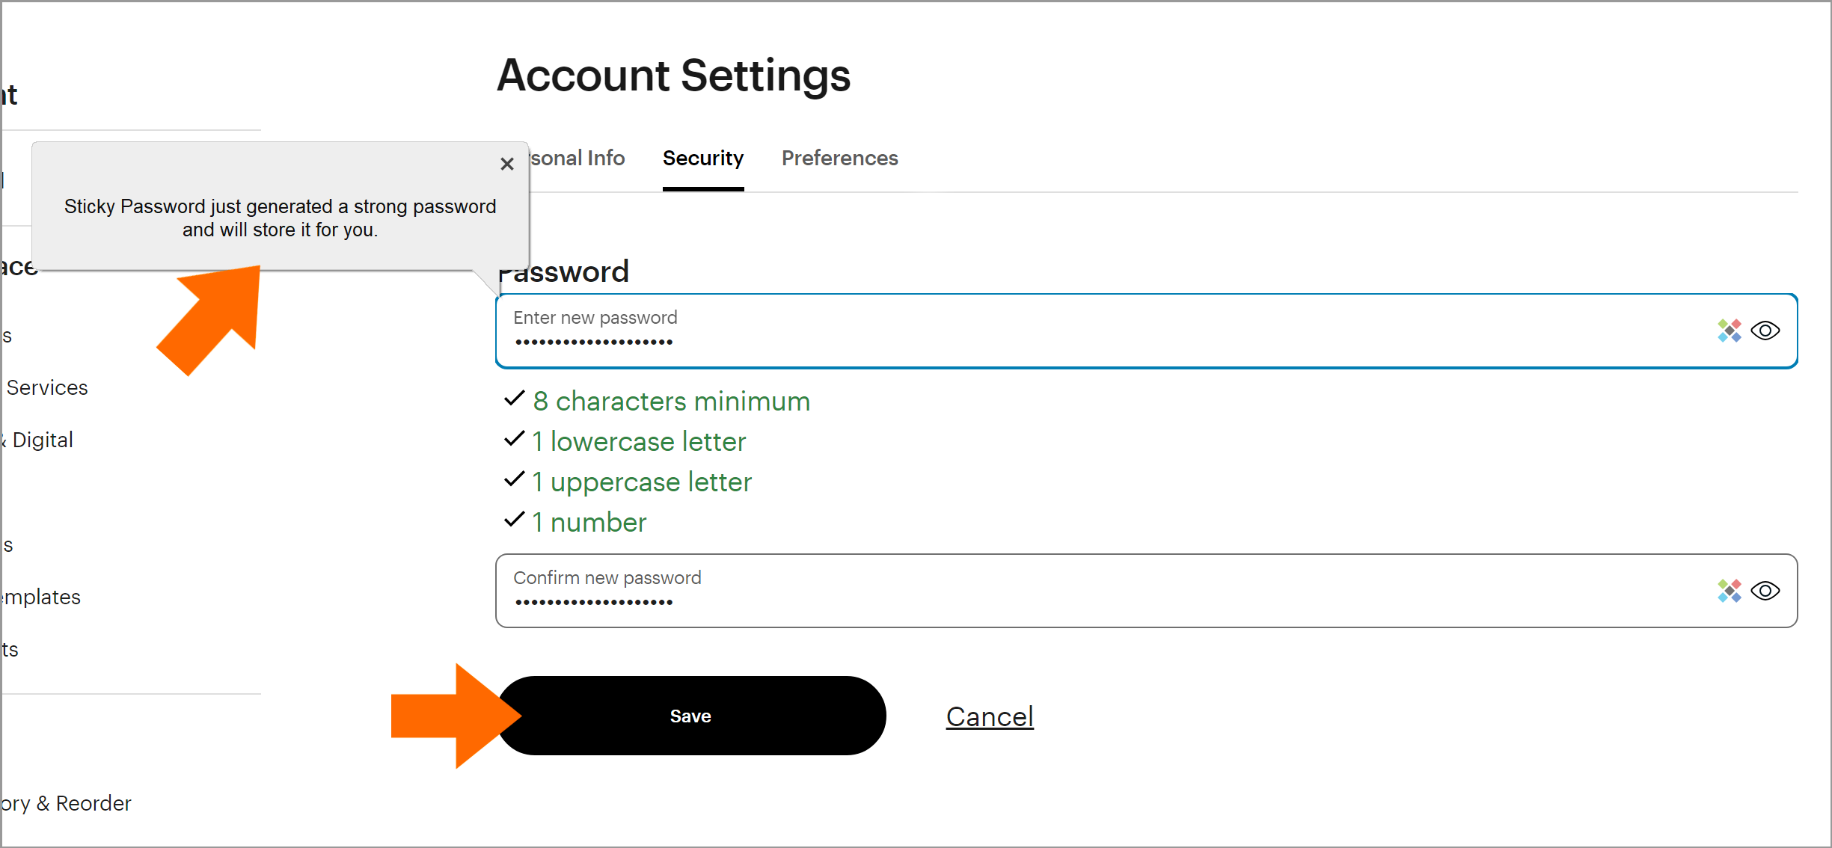
Task: Open the Preferences tab
Action: (840, 159)
